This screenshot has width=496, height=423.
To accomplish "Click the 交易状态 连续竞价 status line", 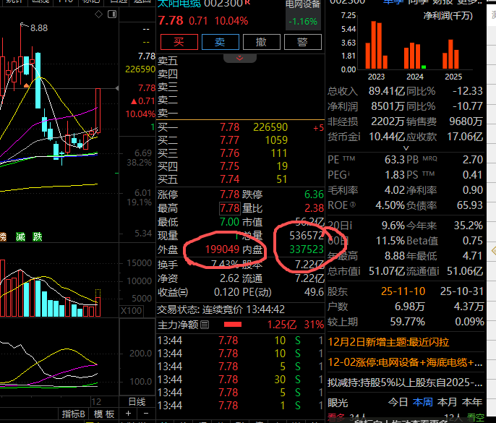I will pos(221,309).
